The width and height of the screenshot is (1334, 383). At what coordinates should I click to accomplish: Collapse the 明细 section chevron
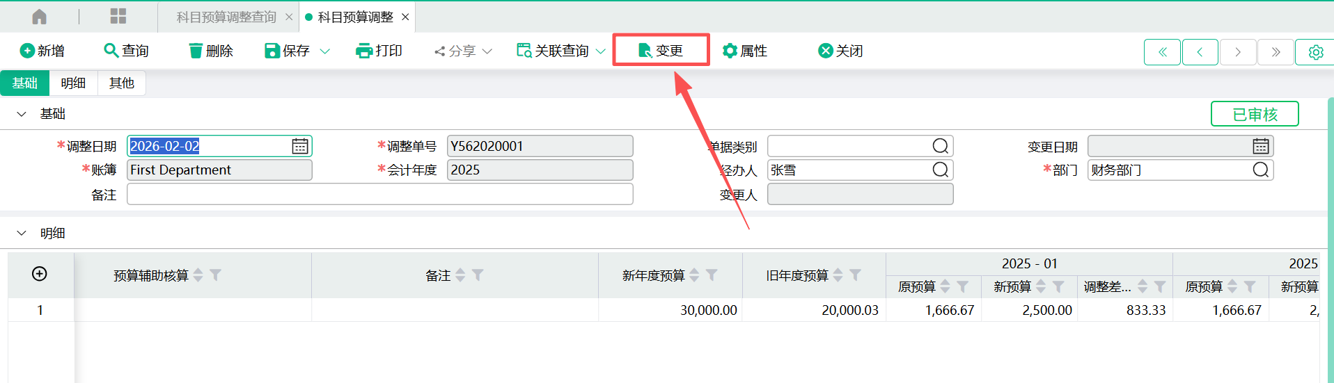22,234
